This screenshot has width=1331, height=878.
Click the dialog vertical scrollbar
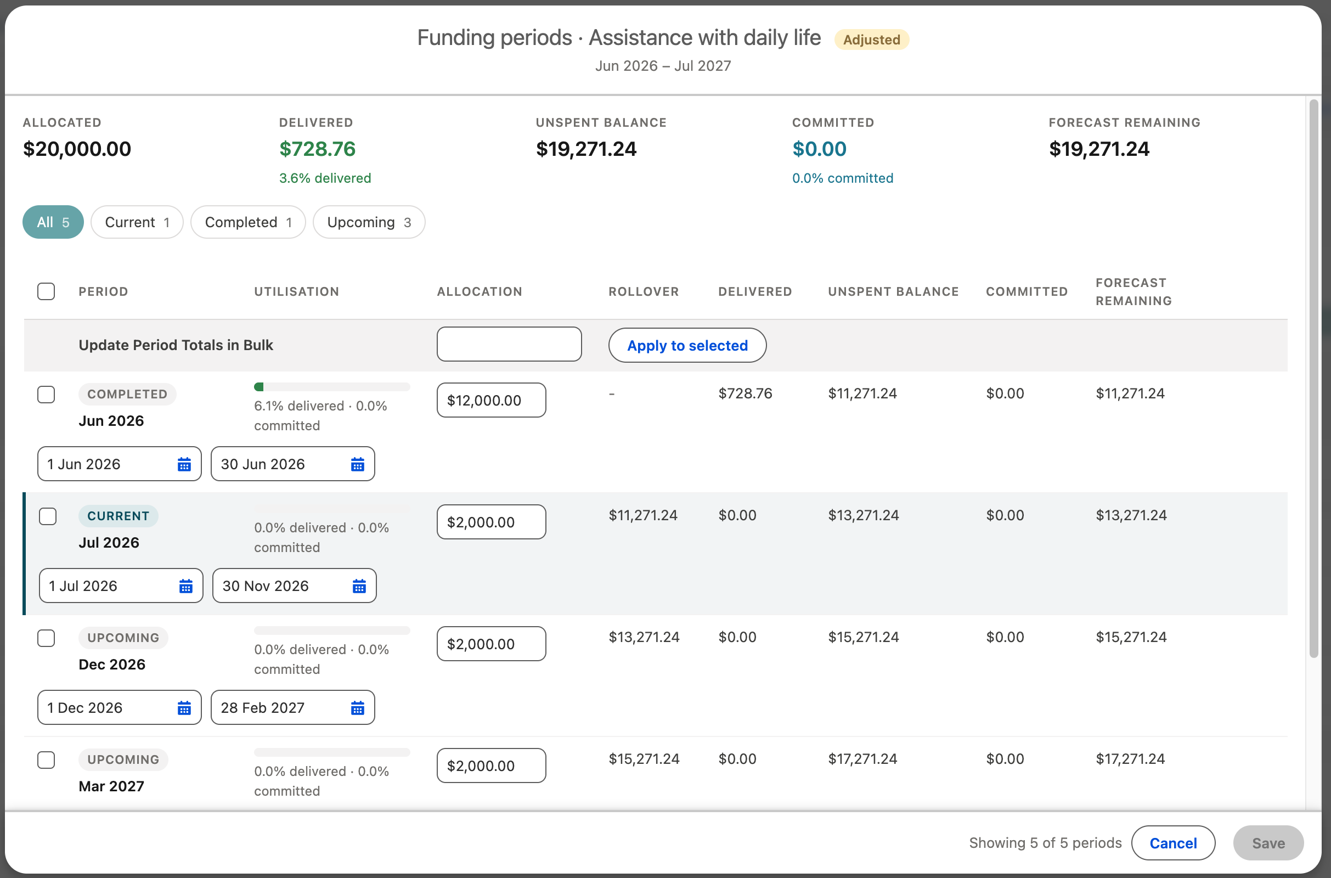click(1314, 379)
